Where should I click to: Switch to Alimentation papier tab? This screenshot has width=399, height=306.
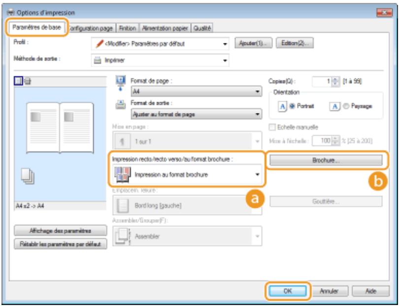[x=165, y=28]
